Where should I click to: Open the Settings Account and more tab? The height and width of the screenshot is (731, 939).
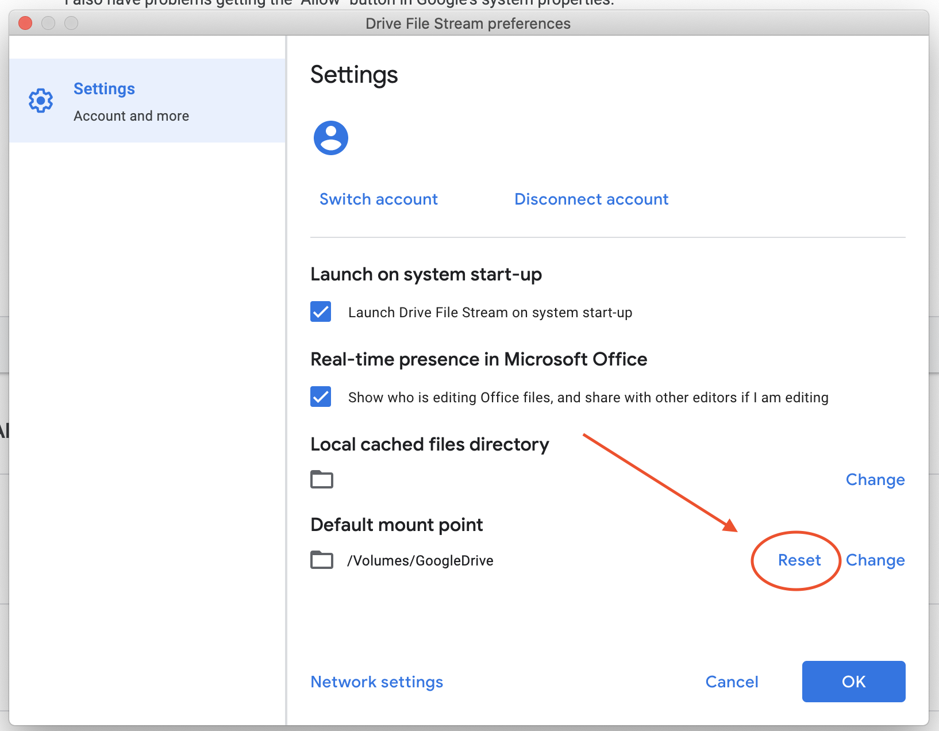147,101
